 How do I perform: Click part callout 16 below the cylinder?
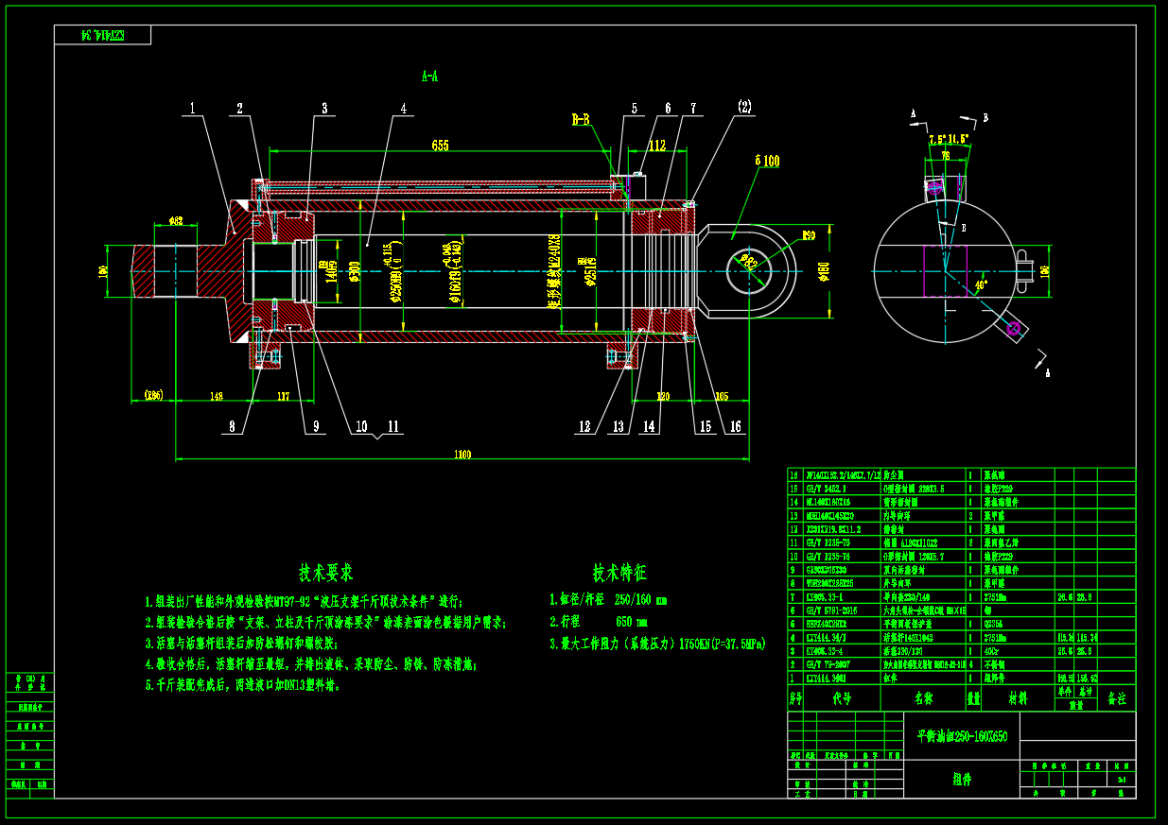point(735,427)
